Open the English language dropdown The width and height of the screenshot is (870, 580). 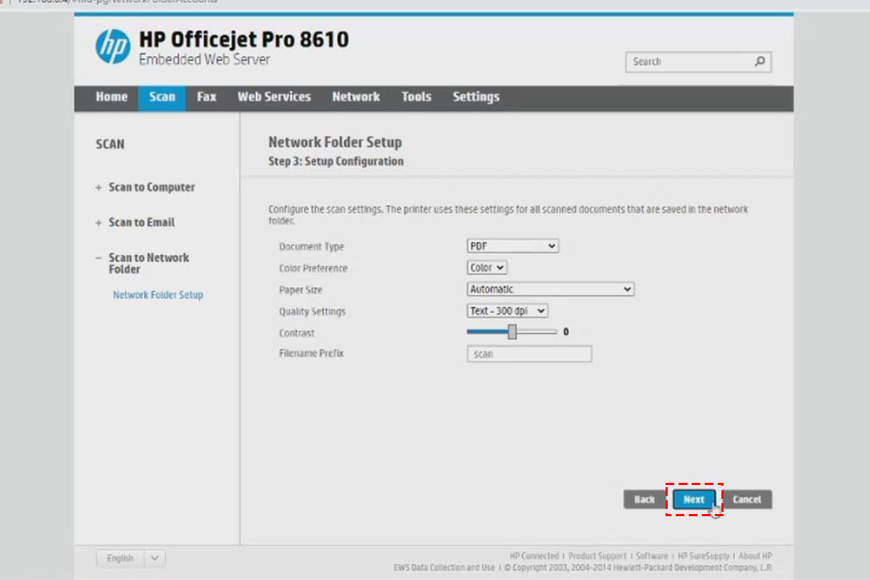point(131,558)
